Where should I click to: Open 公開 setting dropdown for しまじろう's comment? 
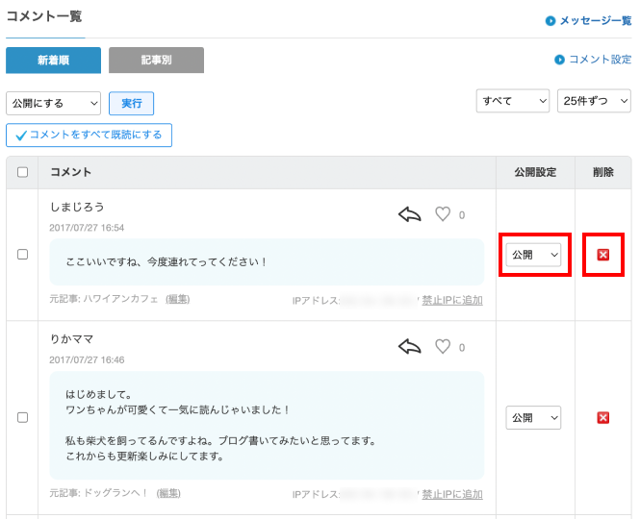click(x=533, y=255)
